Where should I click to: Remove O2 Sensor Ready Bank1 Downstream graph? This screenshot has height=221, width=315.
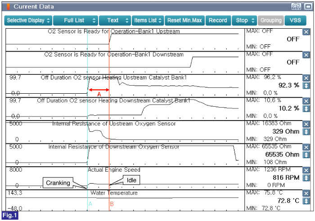tap(306, 55)
